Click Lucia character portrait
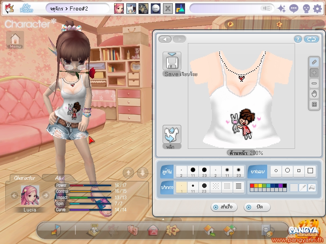 click(x=30, y=195)
